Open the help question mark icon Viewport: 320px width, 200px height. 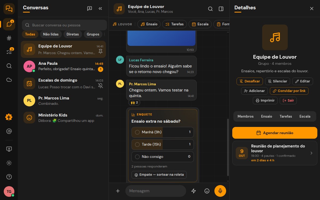coord(9,177)
